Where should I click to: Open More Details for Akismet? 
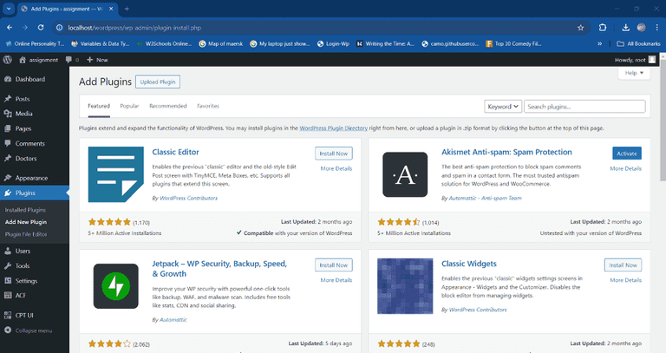[625, 168]
